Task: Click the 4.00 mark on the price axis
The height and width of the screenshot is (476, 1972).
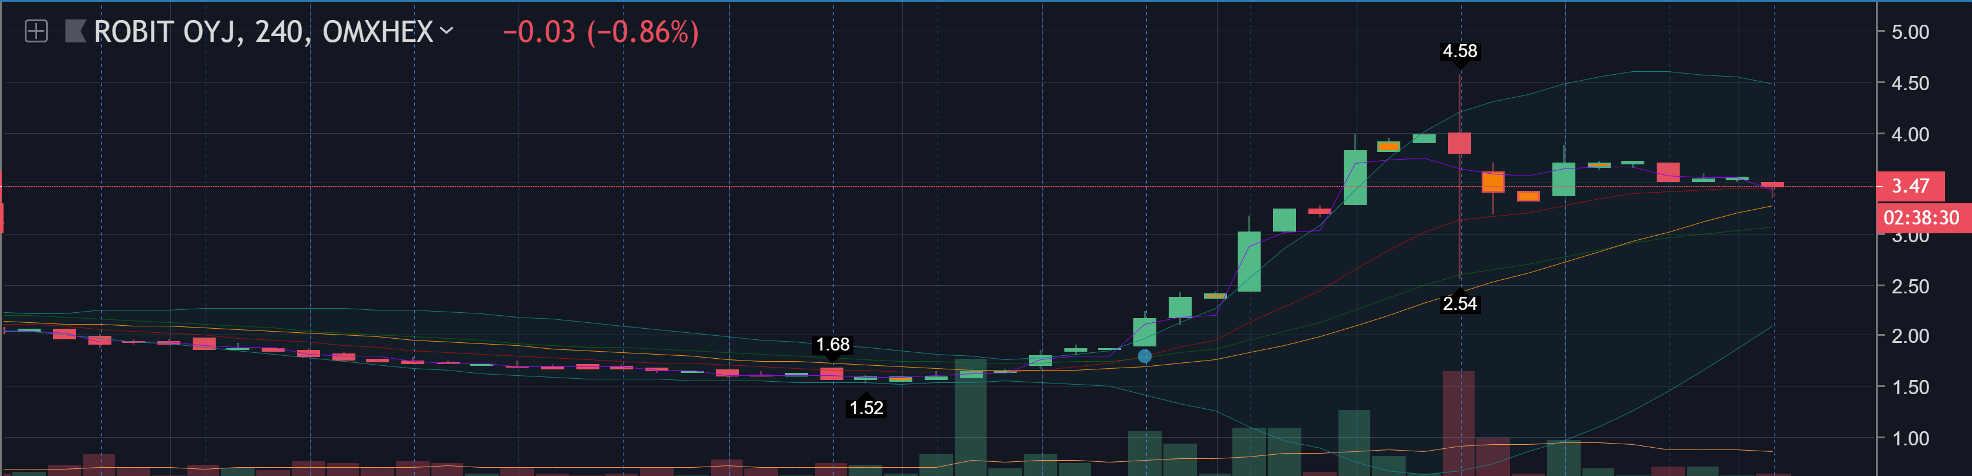Action: click(x=1909, y=135)
